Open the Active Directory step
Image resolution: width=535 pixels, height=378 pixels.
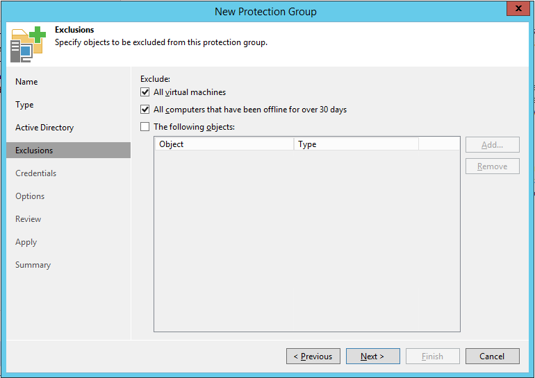coord(44,128)
